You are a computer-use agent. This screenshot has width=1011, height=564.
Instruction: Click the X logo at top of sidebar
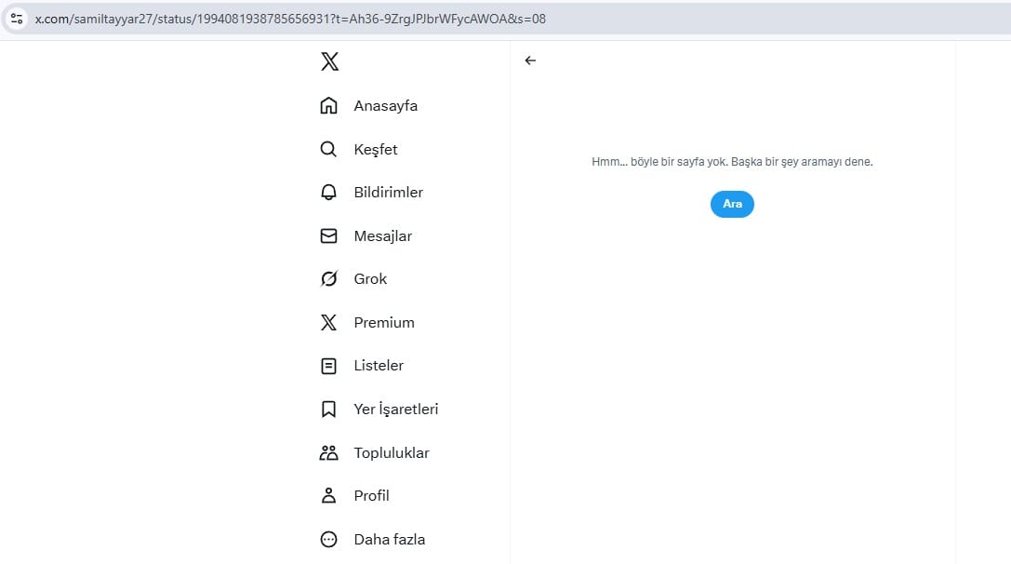click(x=329, y=62)
